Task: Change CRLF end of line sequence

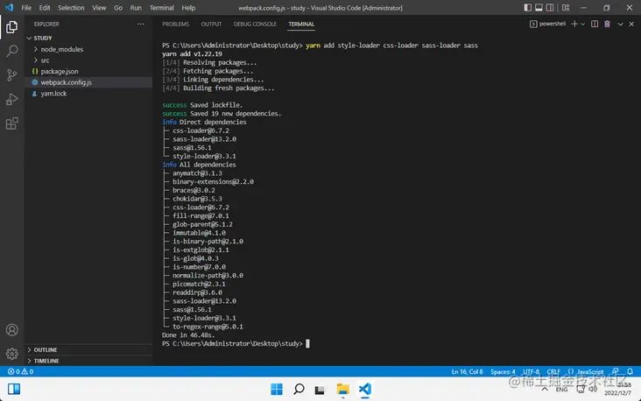Action: tap(553, 371)
